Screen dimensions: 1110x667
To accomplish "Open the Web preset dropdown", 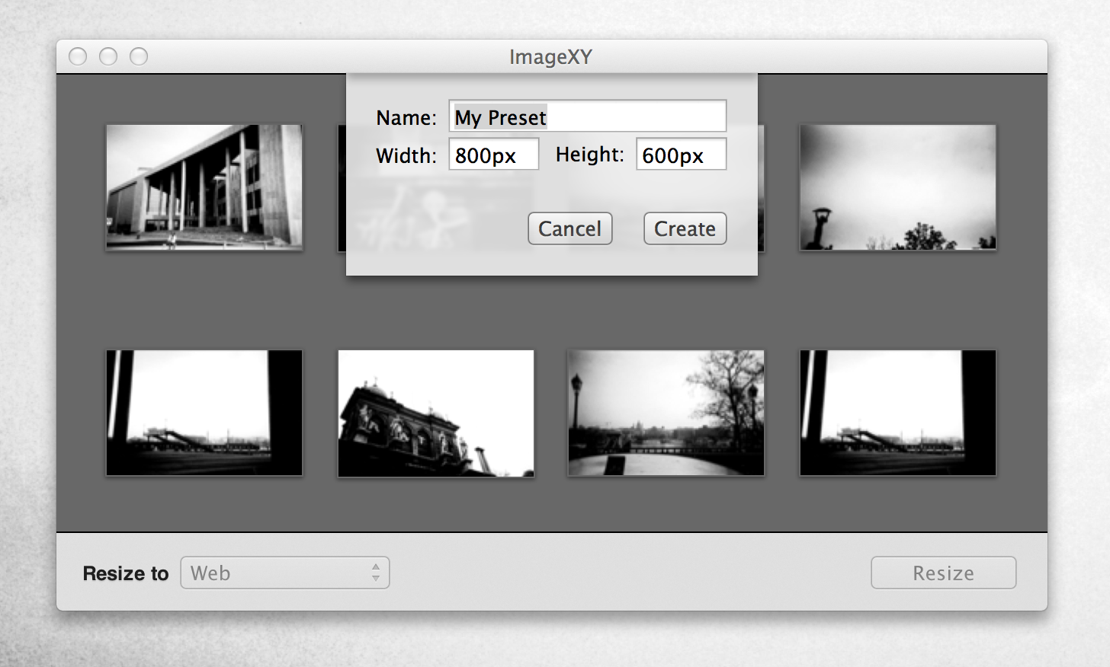I will click(x=284, y=573).
